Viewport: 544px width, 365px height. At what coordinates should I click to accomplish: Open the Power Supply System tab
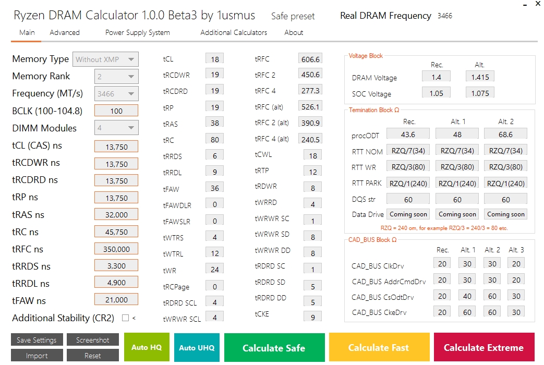pyautogui.click(x=137, y=33)
